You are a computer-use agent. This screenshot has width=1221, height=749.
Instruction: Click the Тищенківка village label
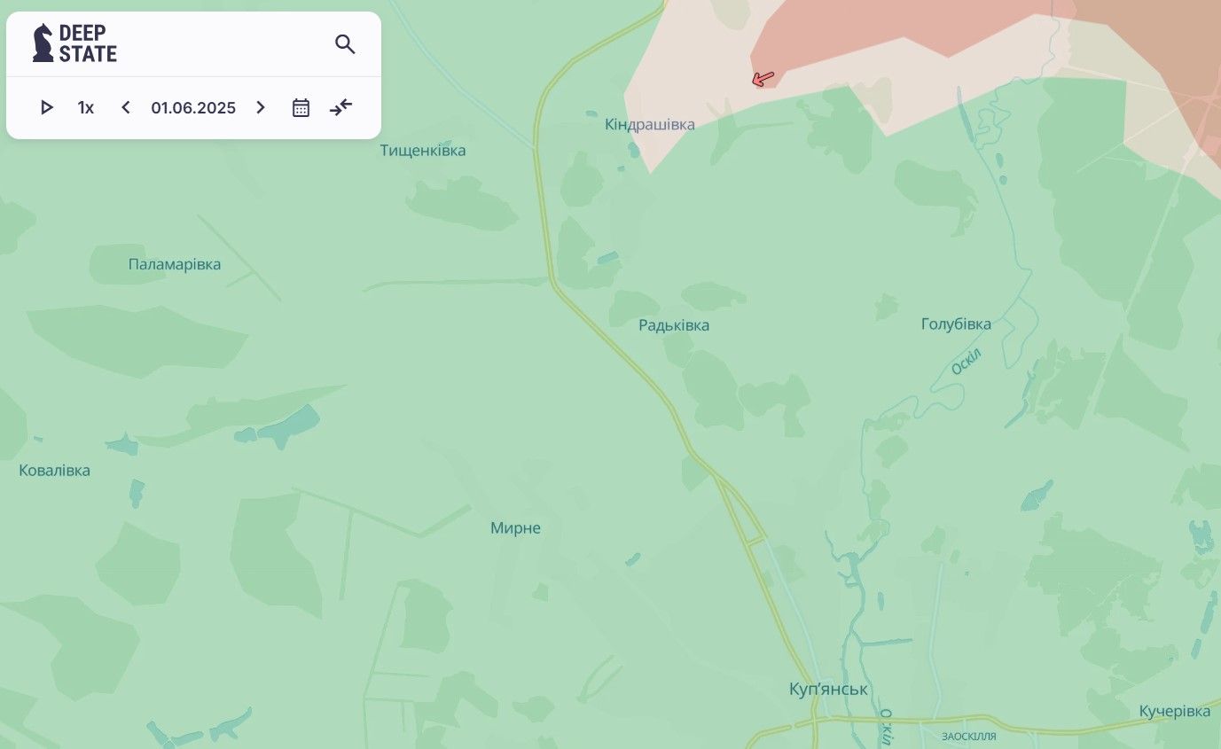(423, 151)
